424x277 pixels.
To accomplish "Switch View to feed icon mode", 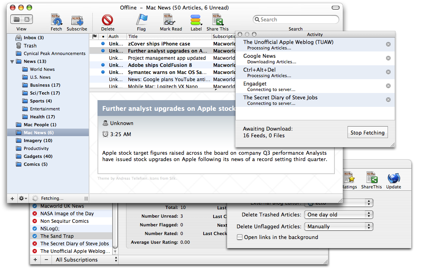I will click(27, 19).
